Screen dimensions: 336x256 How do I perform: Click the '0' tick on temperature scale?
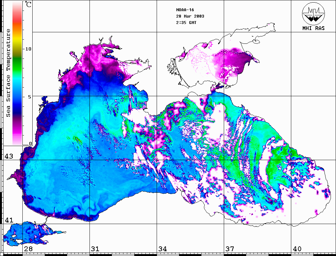click(x=30, y=144)
